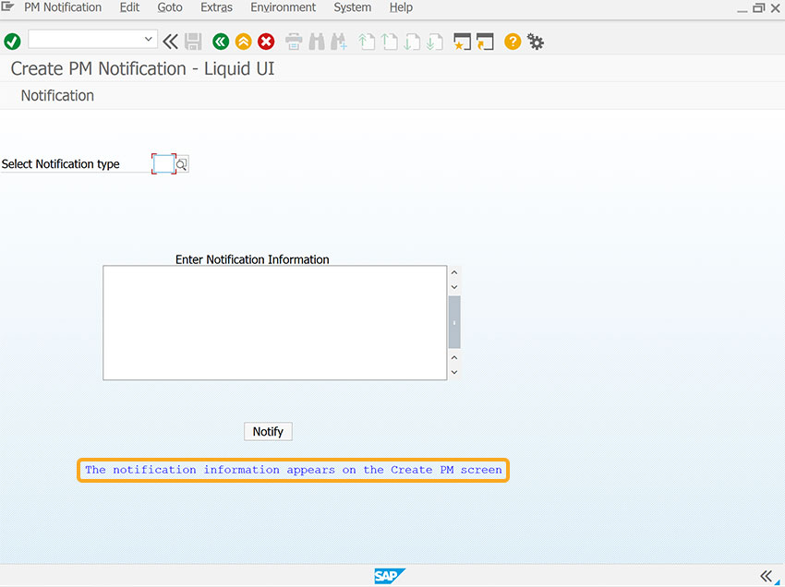Screen dimensions: 785x587
Task: Create a new session icon
Action: pyautogui.click(x=462, y=42)
